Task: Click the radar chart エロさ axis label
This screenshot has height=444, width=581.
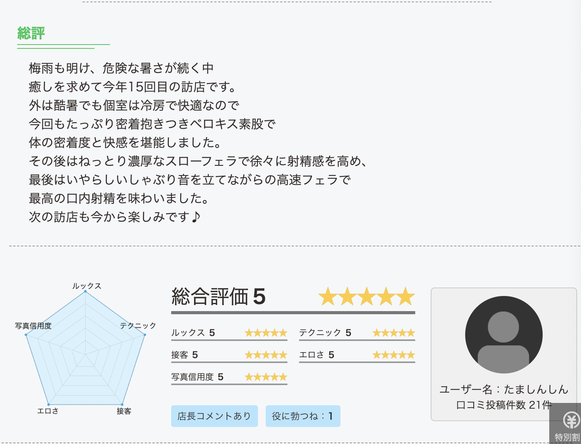Action: [48, 411]
